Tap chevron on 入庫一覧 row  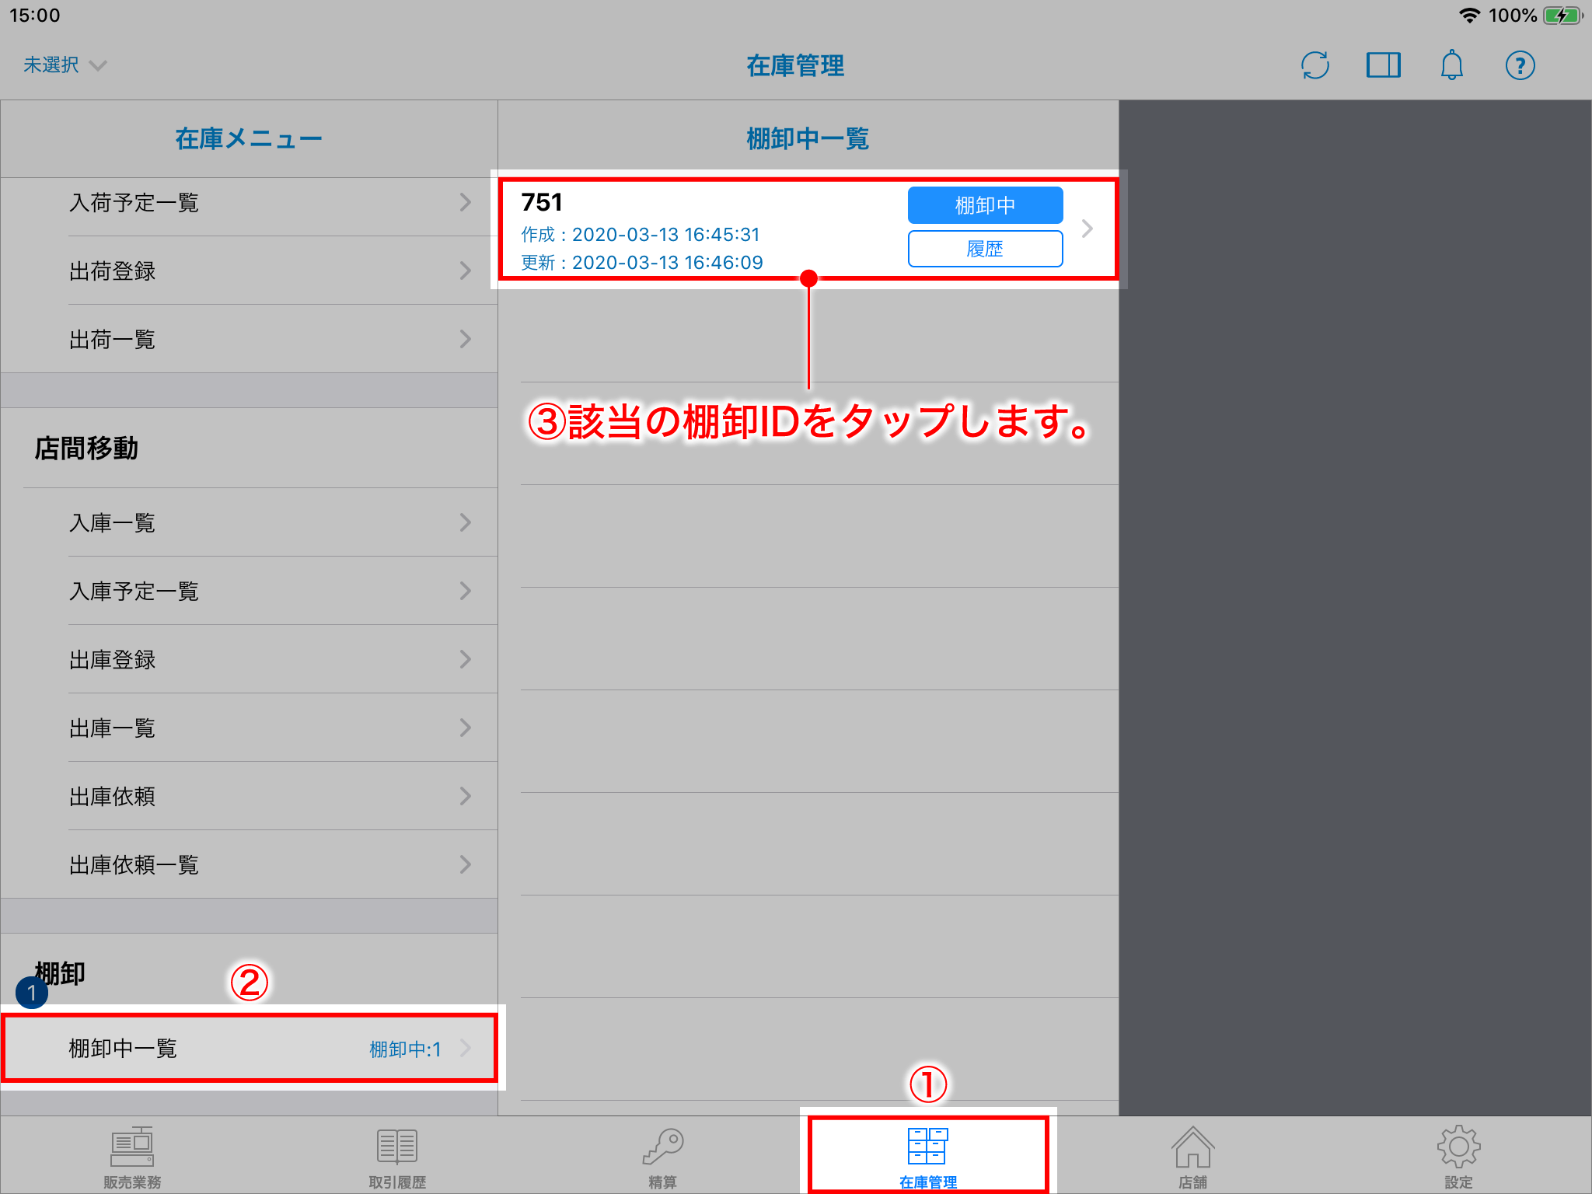coord(465,522)
